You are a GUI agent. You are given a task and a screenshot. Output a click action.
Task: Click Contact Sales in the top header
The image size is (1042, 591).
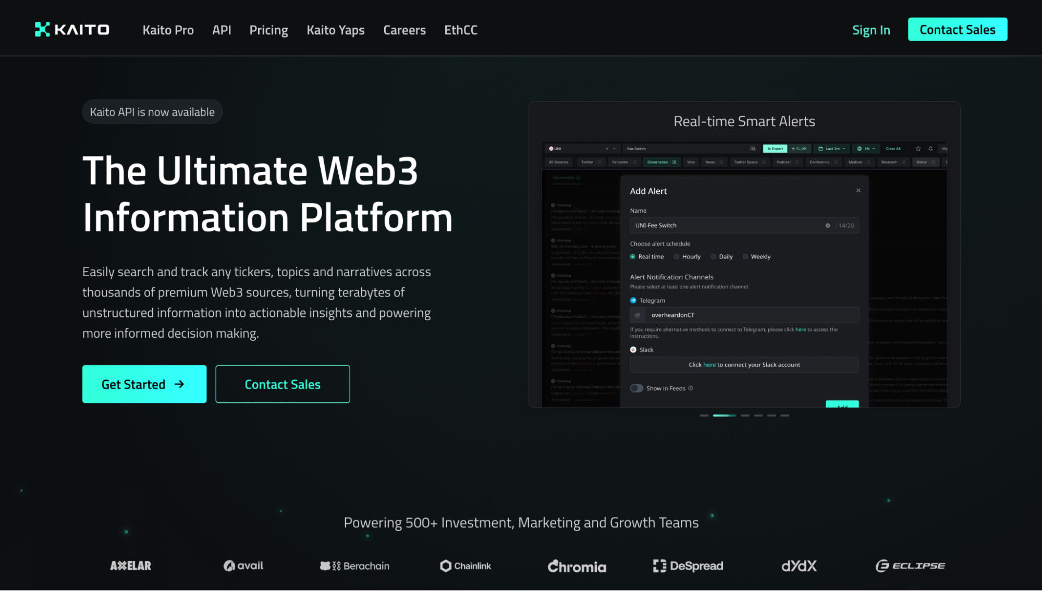[958, 30]
